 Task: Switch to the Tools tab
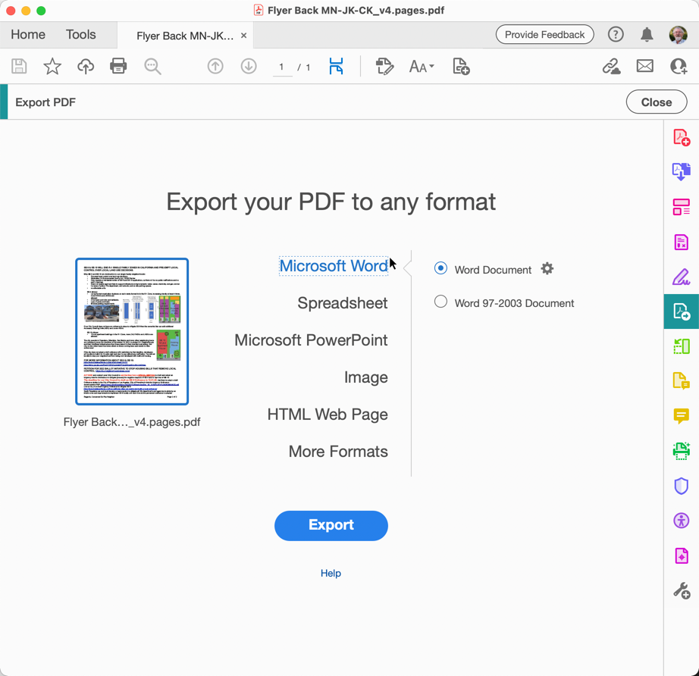click(80, 34)
